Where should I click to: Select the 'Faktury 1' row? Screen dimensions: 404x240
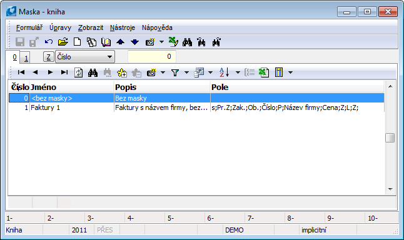(x=196, y=107)
